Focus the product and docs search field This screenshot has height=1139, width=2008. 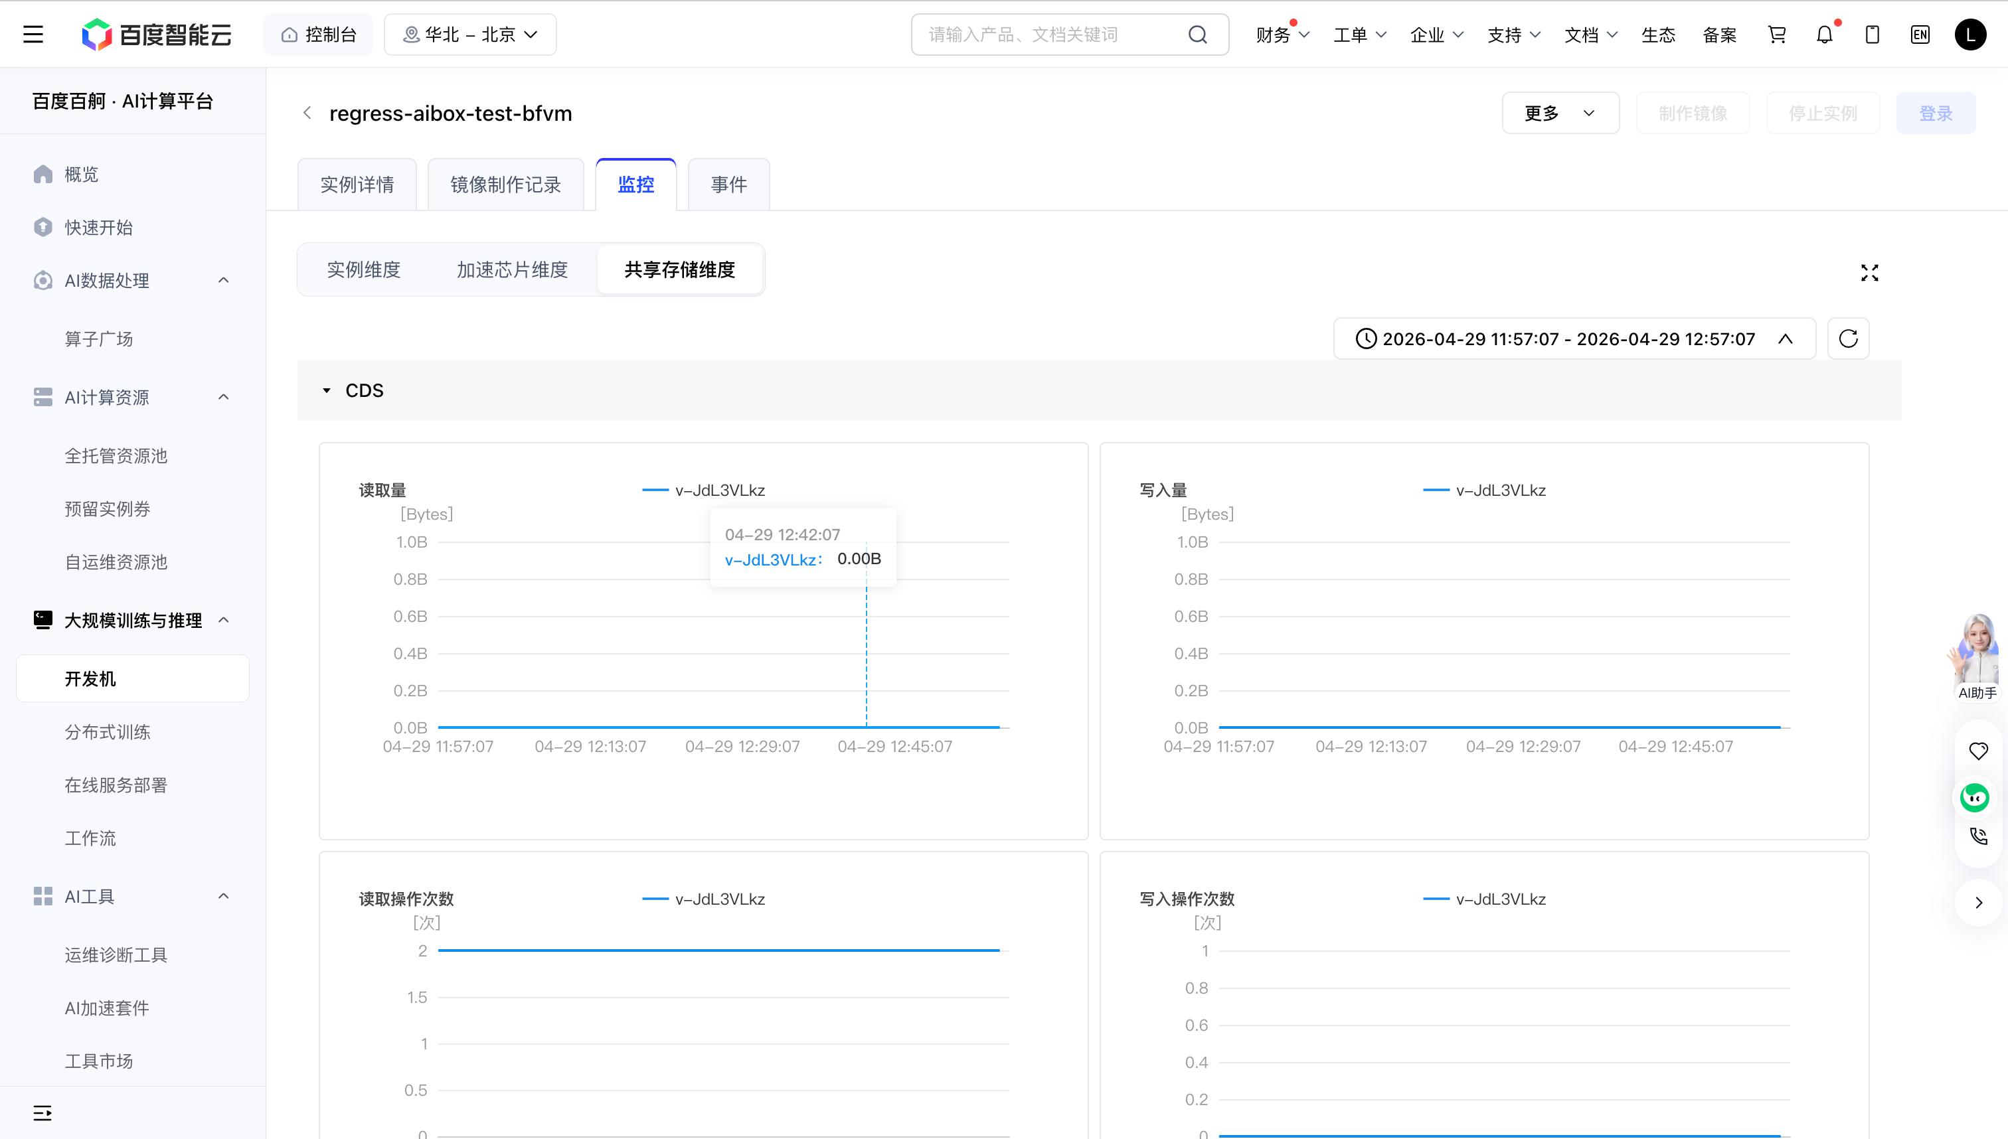point(1070,35)
